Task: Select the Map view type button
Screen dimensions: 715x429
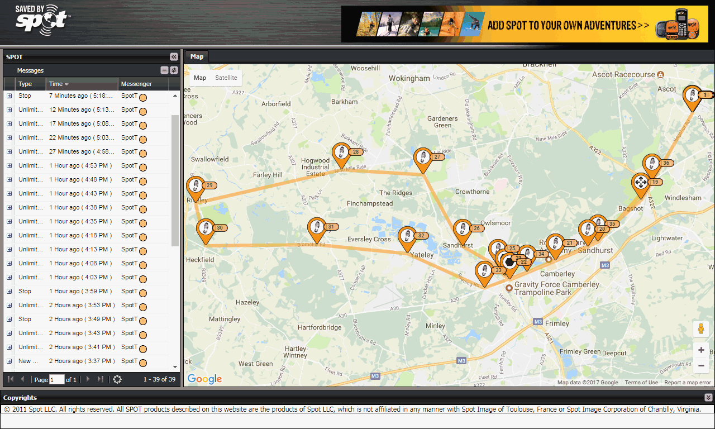Action: click(200, 78)
